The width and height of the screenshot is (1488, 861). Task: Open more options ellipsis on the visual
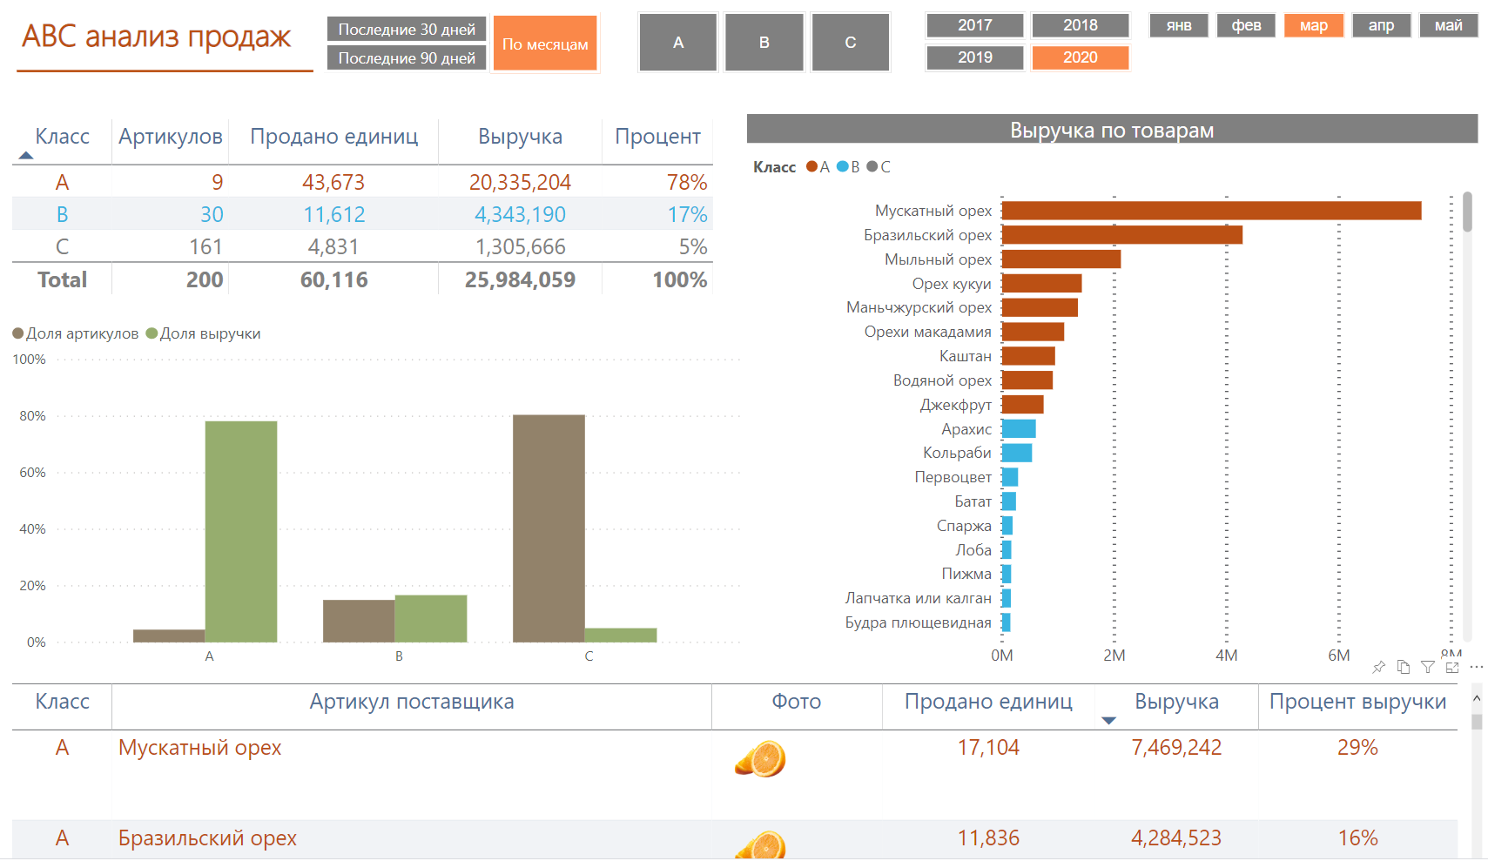point(1476,667)
